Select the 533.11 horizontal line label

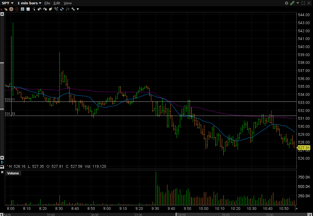(x=10, y=100)
